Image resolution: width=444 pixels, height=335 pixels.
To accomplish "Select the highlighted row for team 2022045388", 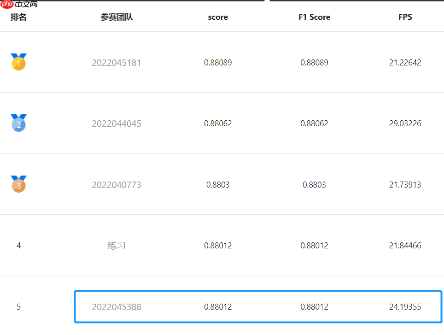I will 258,306.
